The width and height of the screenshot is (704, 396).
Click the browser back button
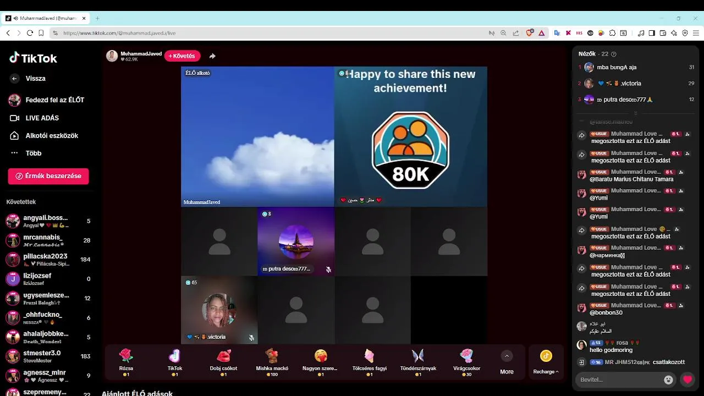8,33
